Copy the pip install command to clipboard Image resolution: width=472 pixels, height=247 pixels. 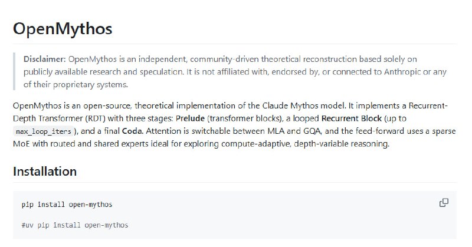[444, 203]
